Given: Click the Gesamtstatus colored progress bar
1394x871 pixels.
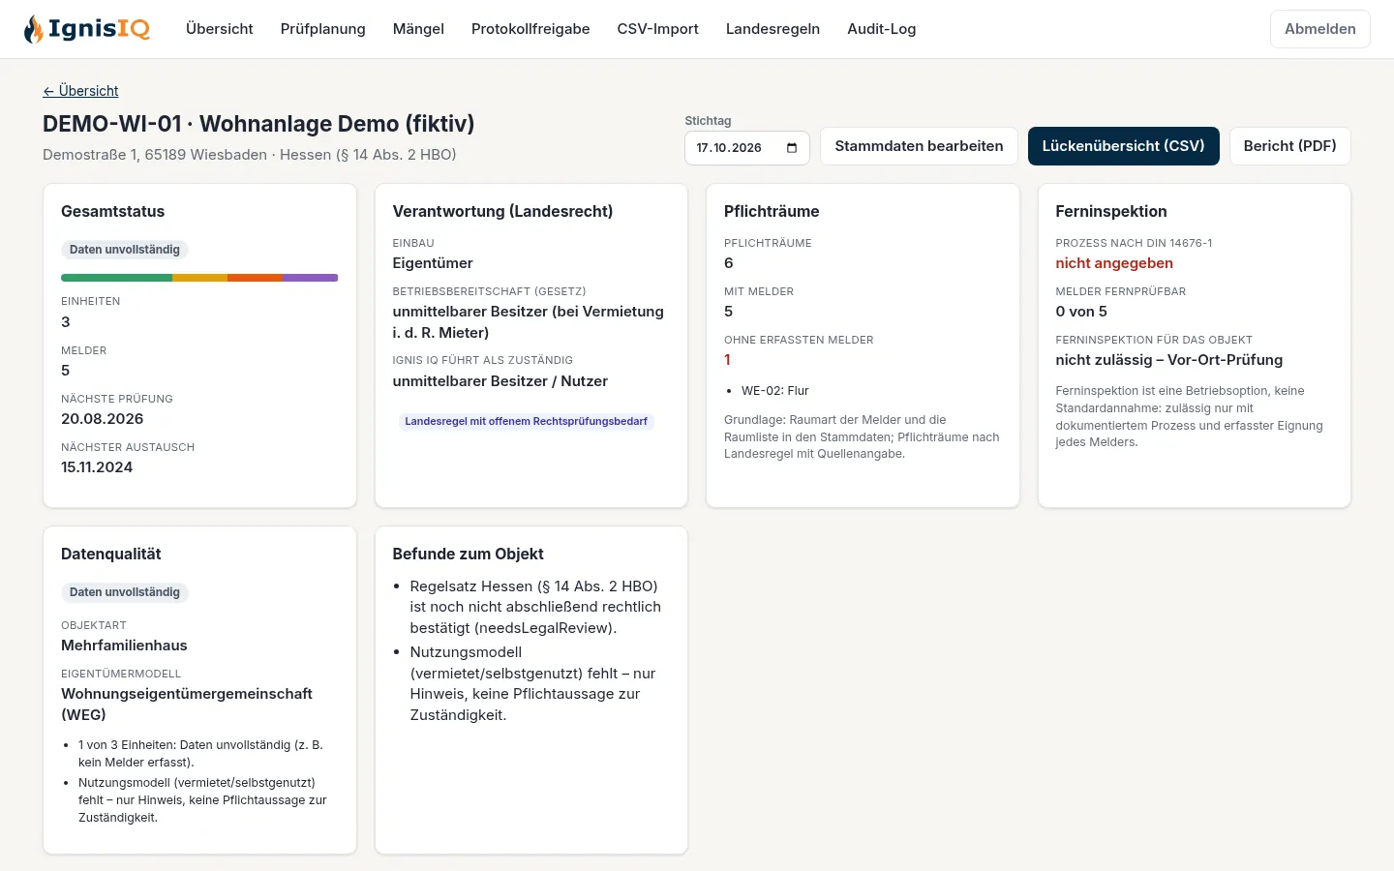Looking at the screenshot, I should click(x=199, y=278).
